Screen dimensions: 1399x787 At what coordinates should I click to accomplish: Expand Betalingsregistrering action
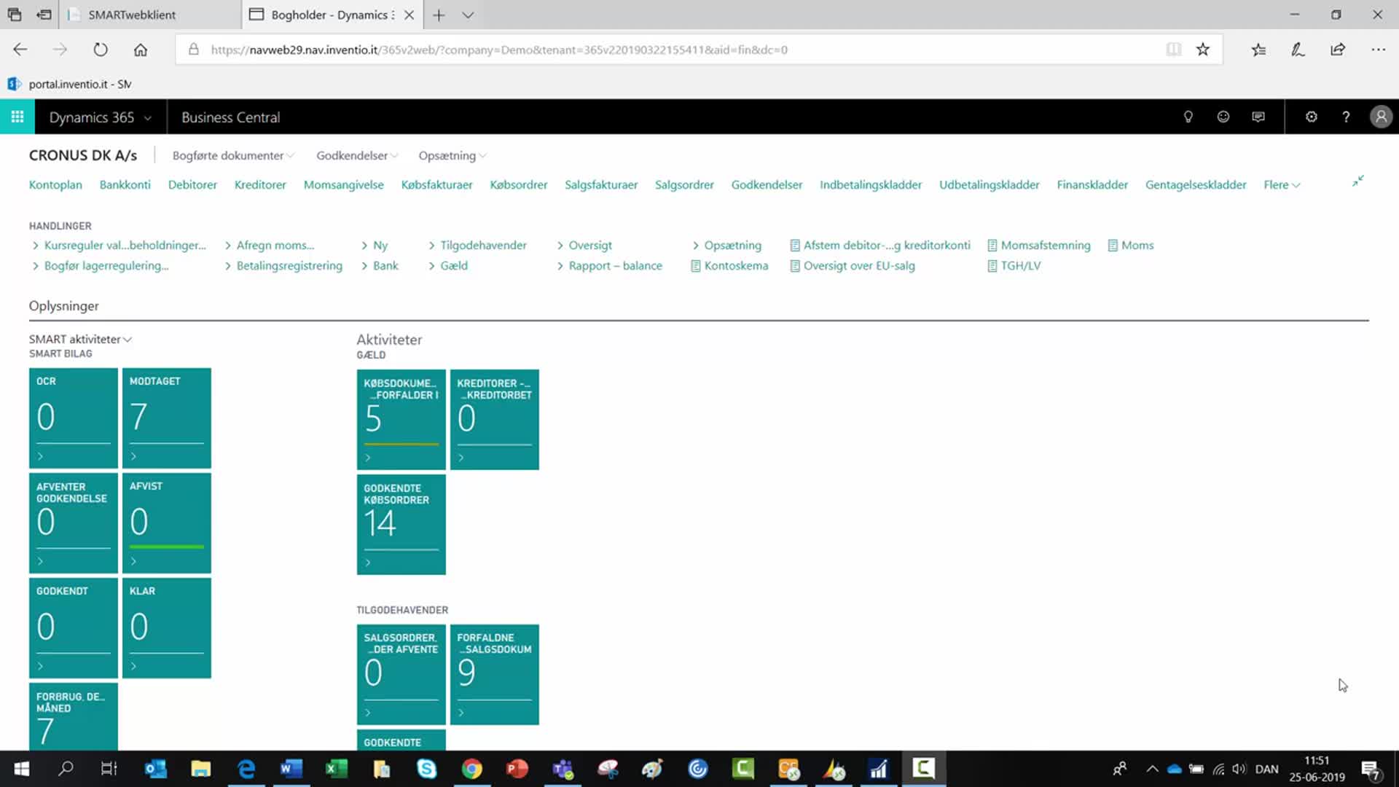283,265
